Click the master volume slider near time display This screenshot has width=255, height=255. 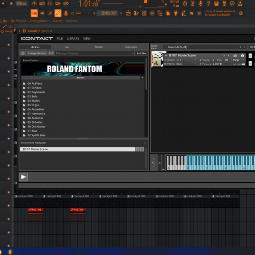pyautogui.click(x=113, y=3)
